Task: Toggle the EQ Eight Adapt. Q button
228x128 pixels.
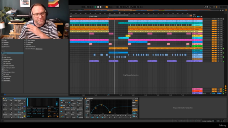Action: (x=135, y=110)
